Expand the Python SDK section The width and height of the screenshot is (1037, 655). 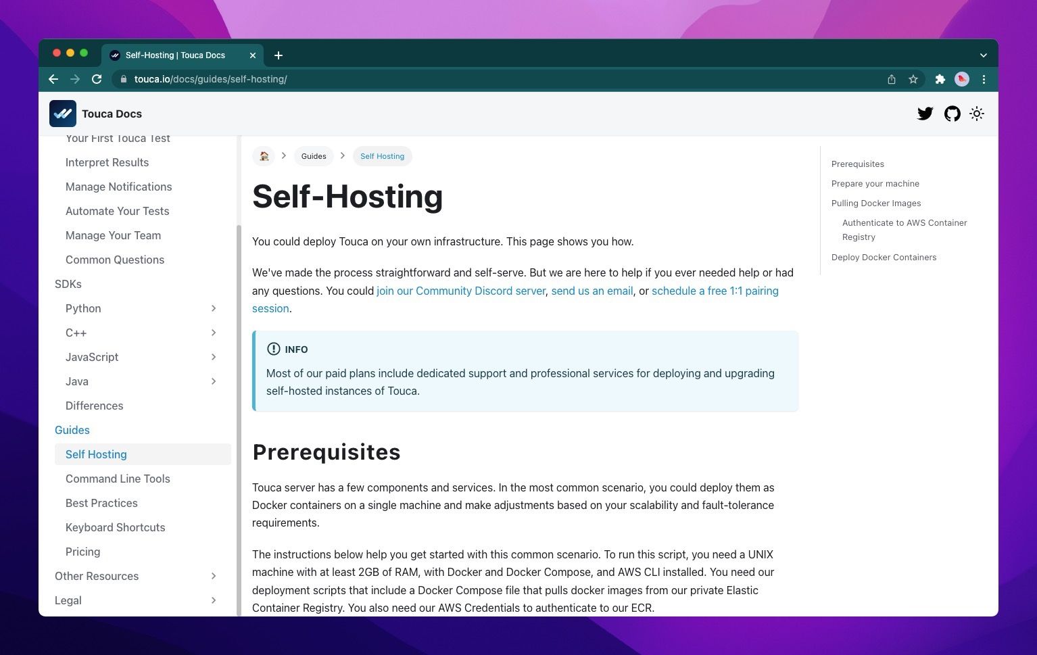pyautogui.click(x=214, y=308)
